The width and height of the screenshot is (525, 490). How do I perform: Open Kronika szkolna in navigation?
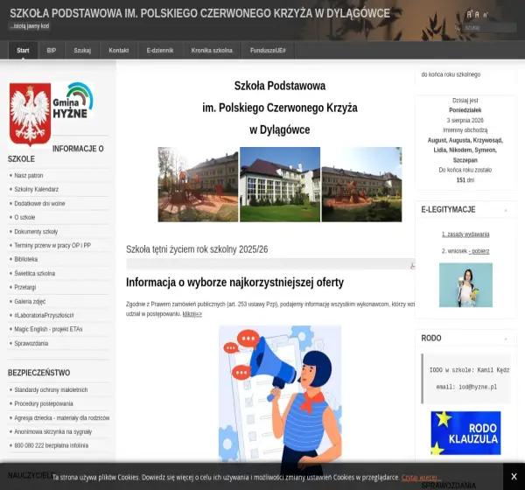(x=212, y=50)
